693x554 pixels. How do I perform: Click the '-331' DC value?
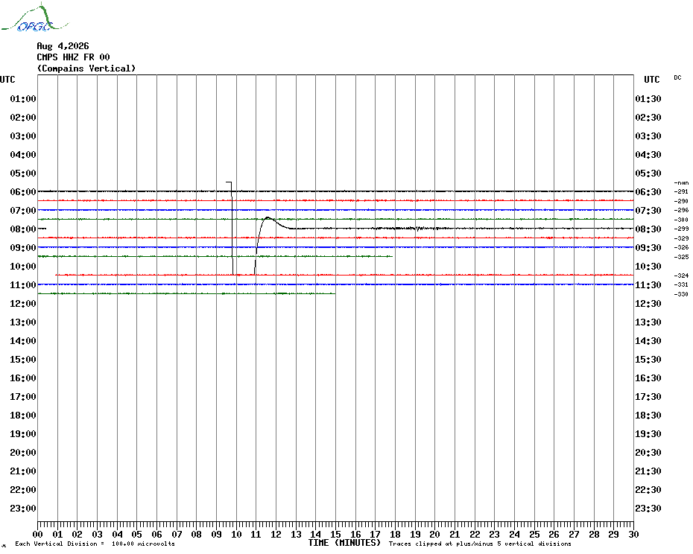click(681, 284)
